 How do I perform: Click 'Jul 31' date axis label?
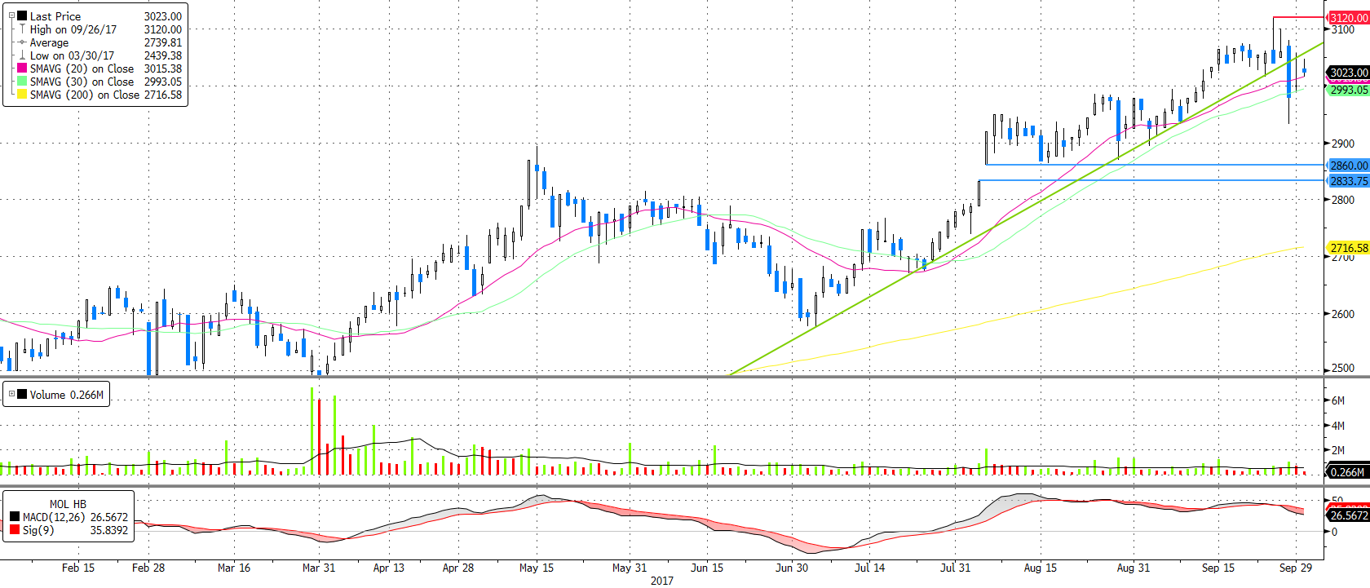(955, 568)
